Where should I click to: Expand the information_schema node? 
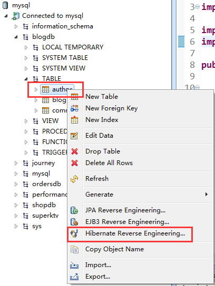(16, 26)
